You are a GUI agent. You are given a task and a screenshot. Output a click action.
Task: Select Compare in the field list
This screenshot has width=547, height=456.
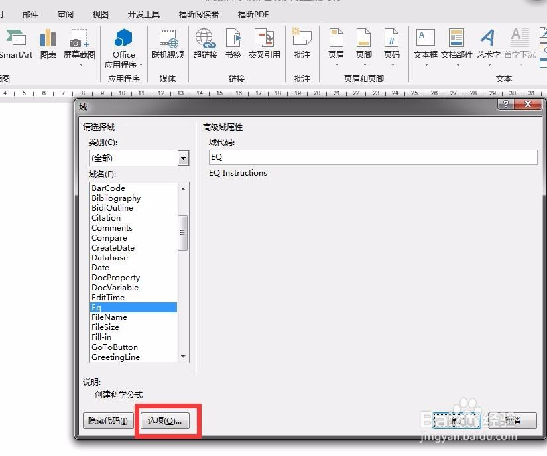click(x=109, y=238)
